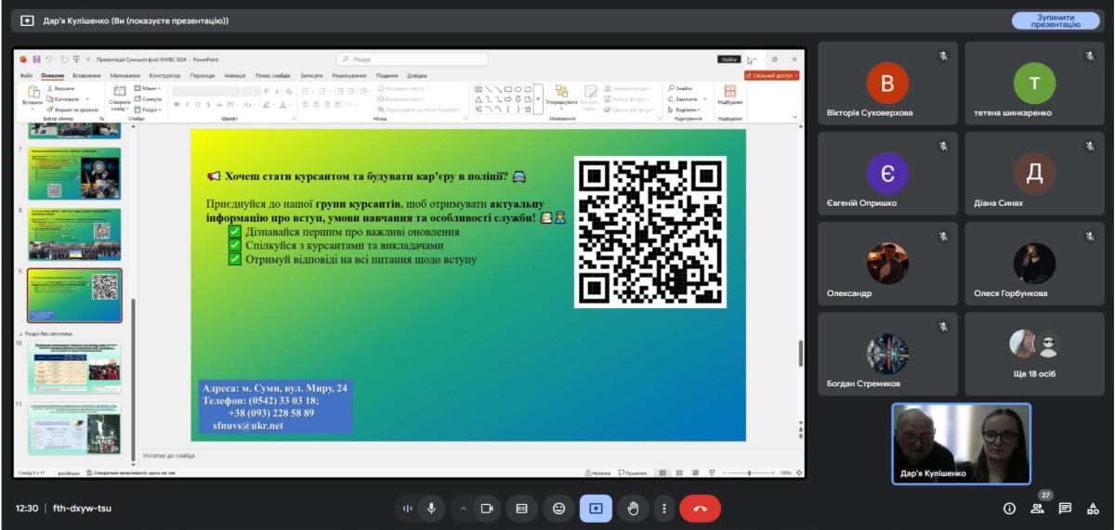Collapse the 'Розділ без заголовка' section
The image size is (1115, 530).
coord(21,333)
